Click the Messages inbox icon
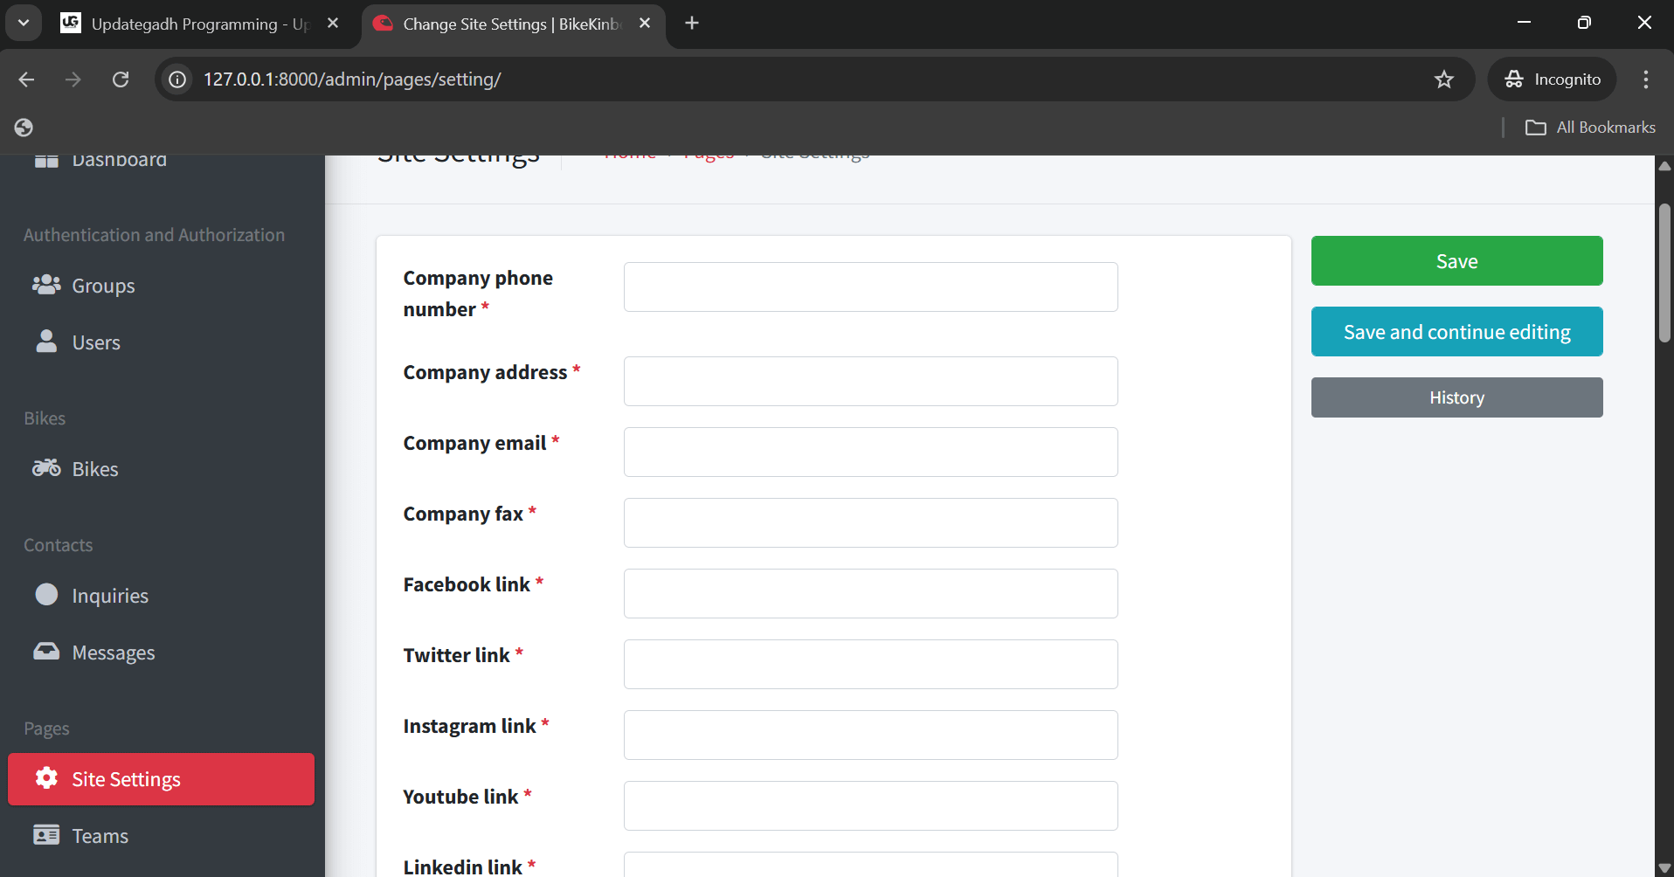The width and height of the screenshot is (1674, 877). pyautogui.click(x=46, y=652)
